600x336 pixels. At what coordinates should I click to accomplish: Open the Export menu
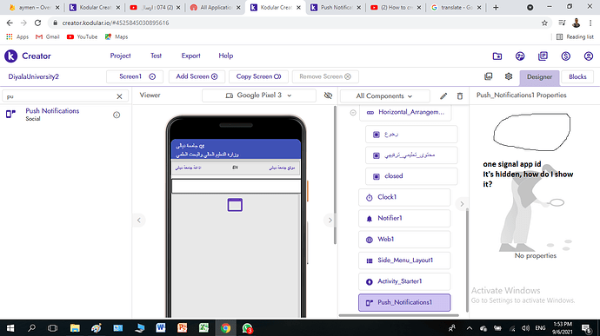click(190, 56)
